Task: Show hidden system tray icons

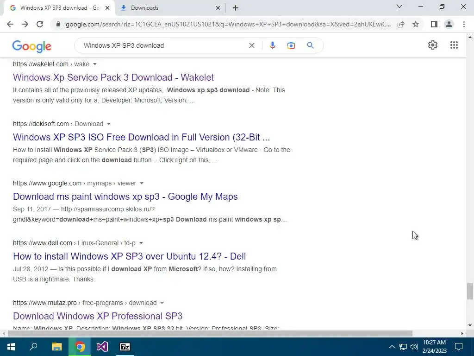Action: click(392, 347)
